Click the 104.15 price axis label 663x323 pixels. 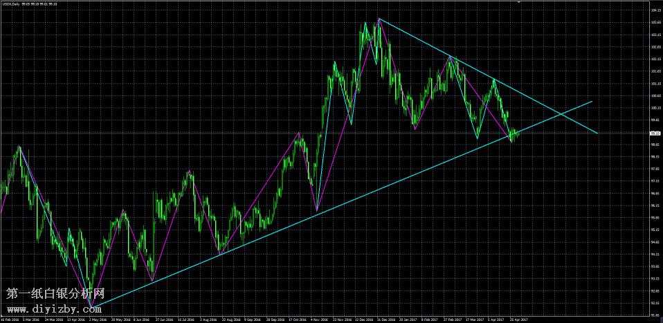click(x=655, y=10)
